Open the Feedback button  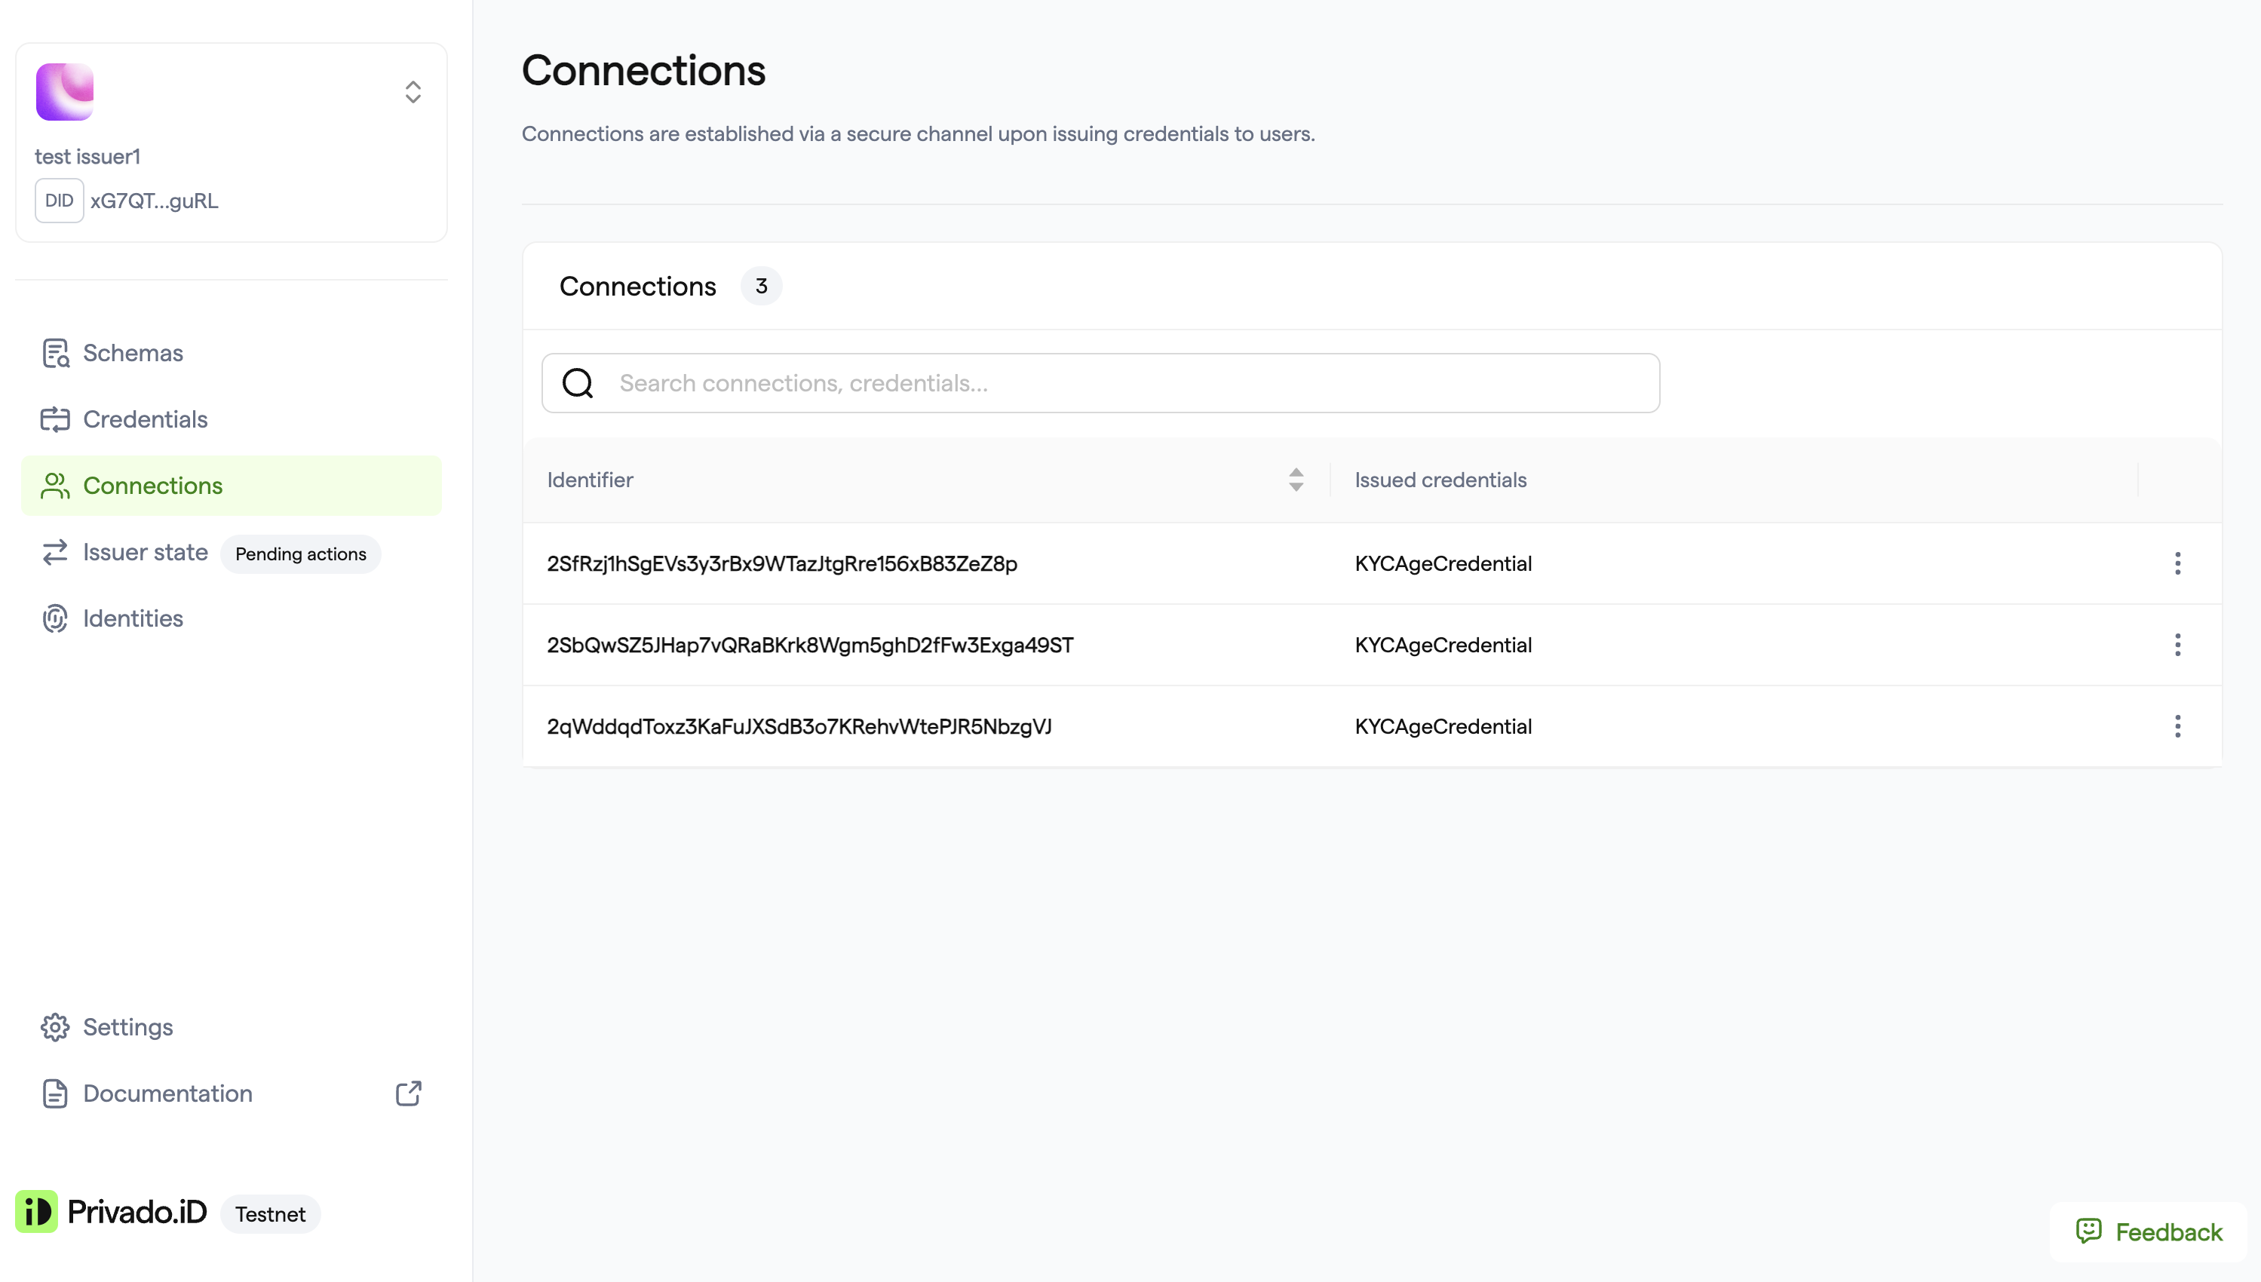(2149, 1231)
